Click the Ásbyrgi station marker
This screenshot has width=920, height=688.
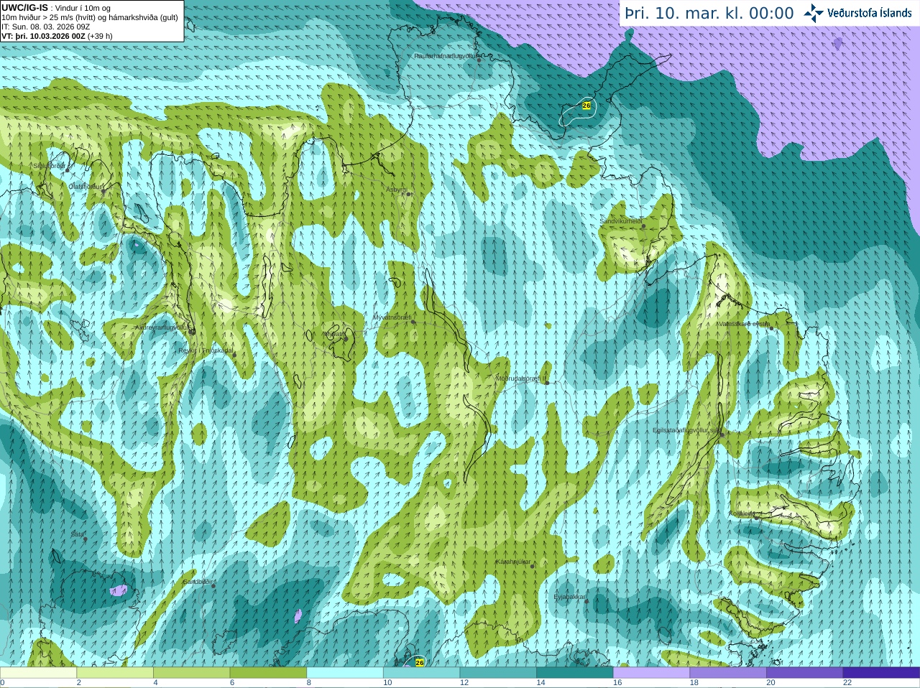409,194
